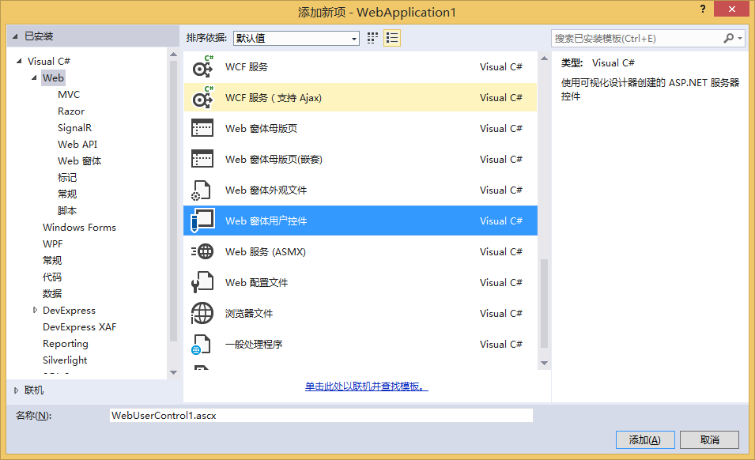Click the Web 窗体外观文件 icon

(202, 190)
